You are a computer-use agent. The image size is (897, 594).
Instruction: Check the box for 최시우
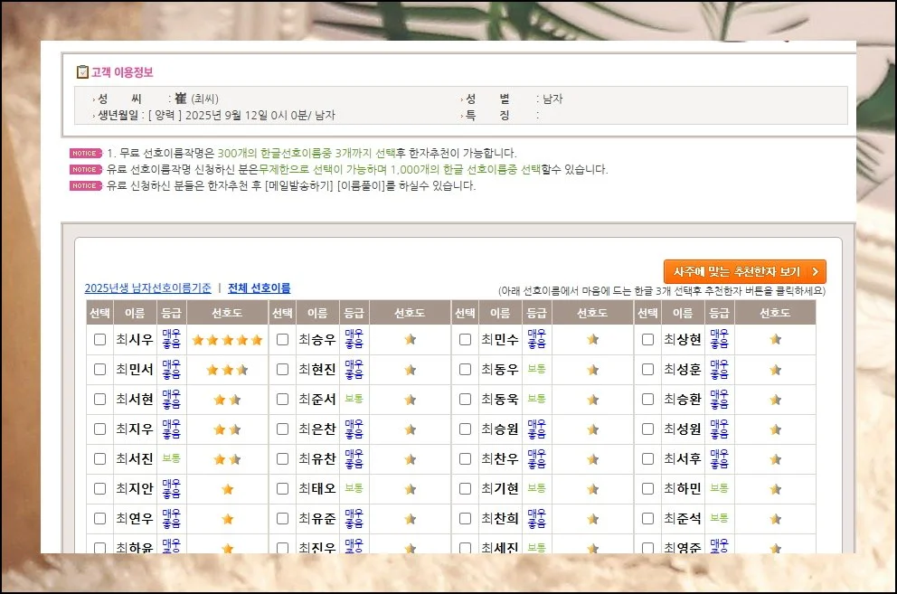click(x=100, y=340)
